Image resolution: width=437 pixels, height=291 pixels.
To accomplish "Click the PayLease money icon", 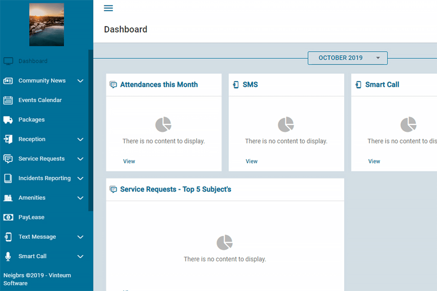I will pyautogui.click(x=8, y=217).
